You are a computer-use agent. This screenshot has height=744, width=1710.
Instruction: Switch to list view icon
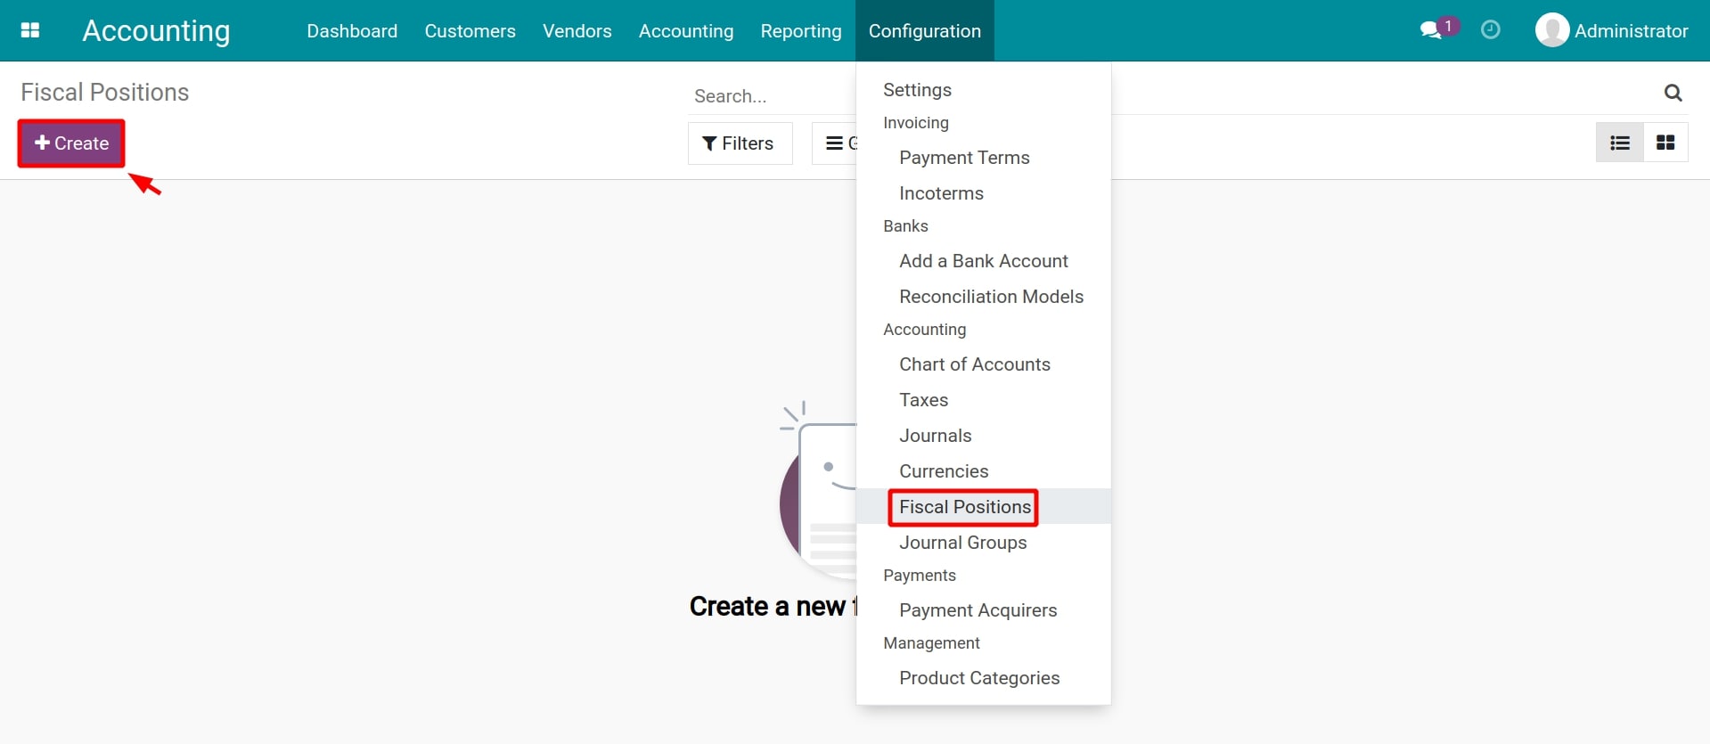1619,143
